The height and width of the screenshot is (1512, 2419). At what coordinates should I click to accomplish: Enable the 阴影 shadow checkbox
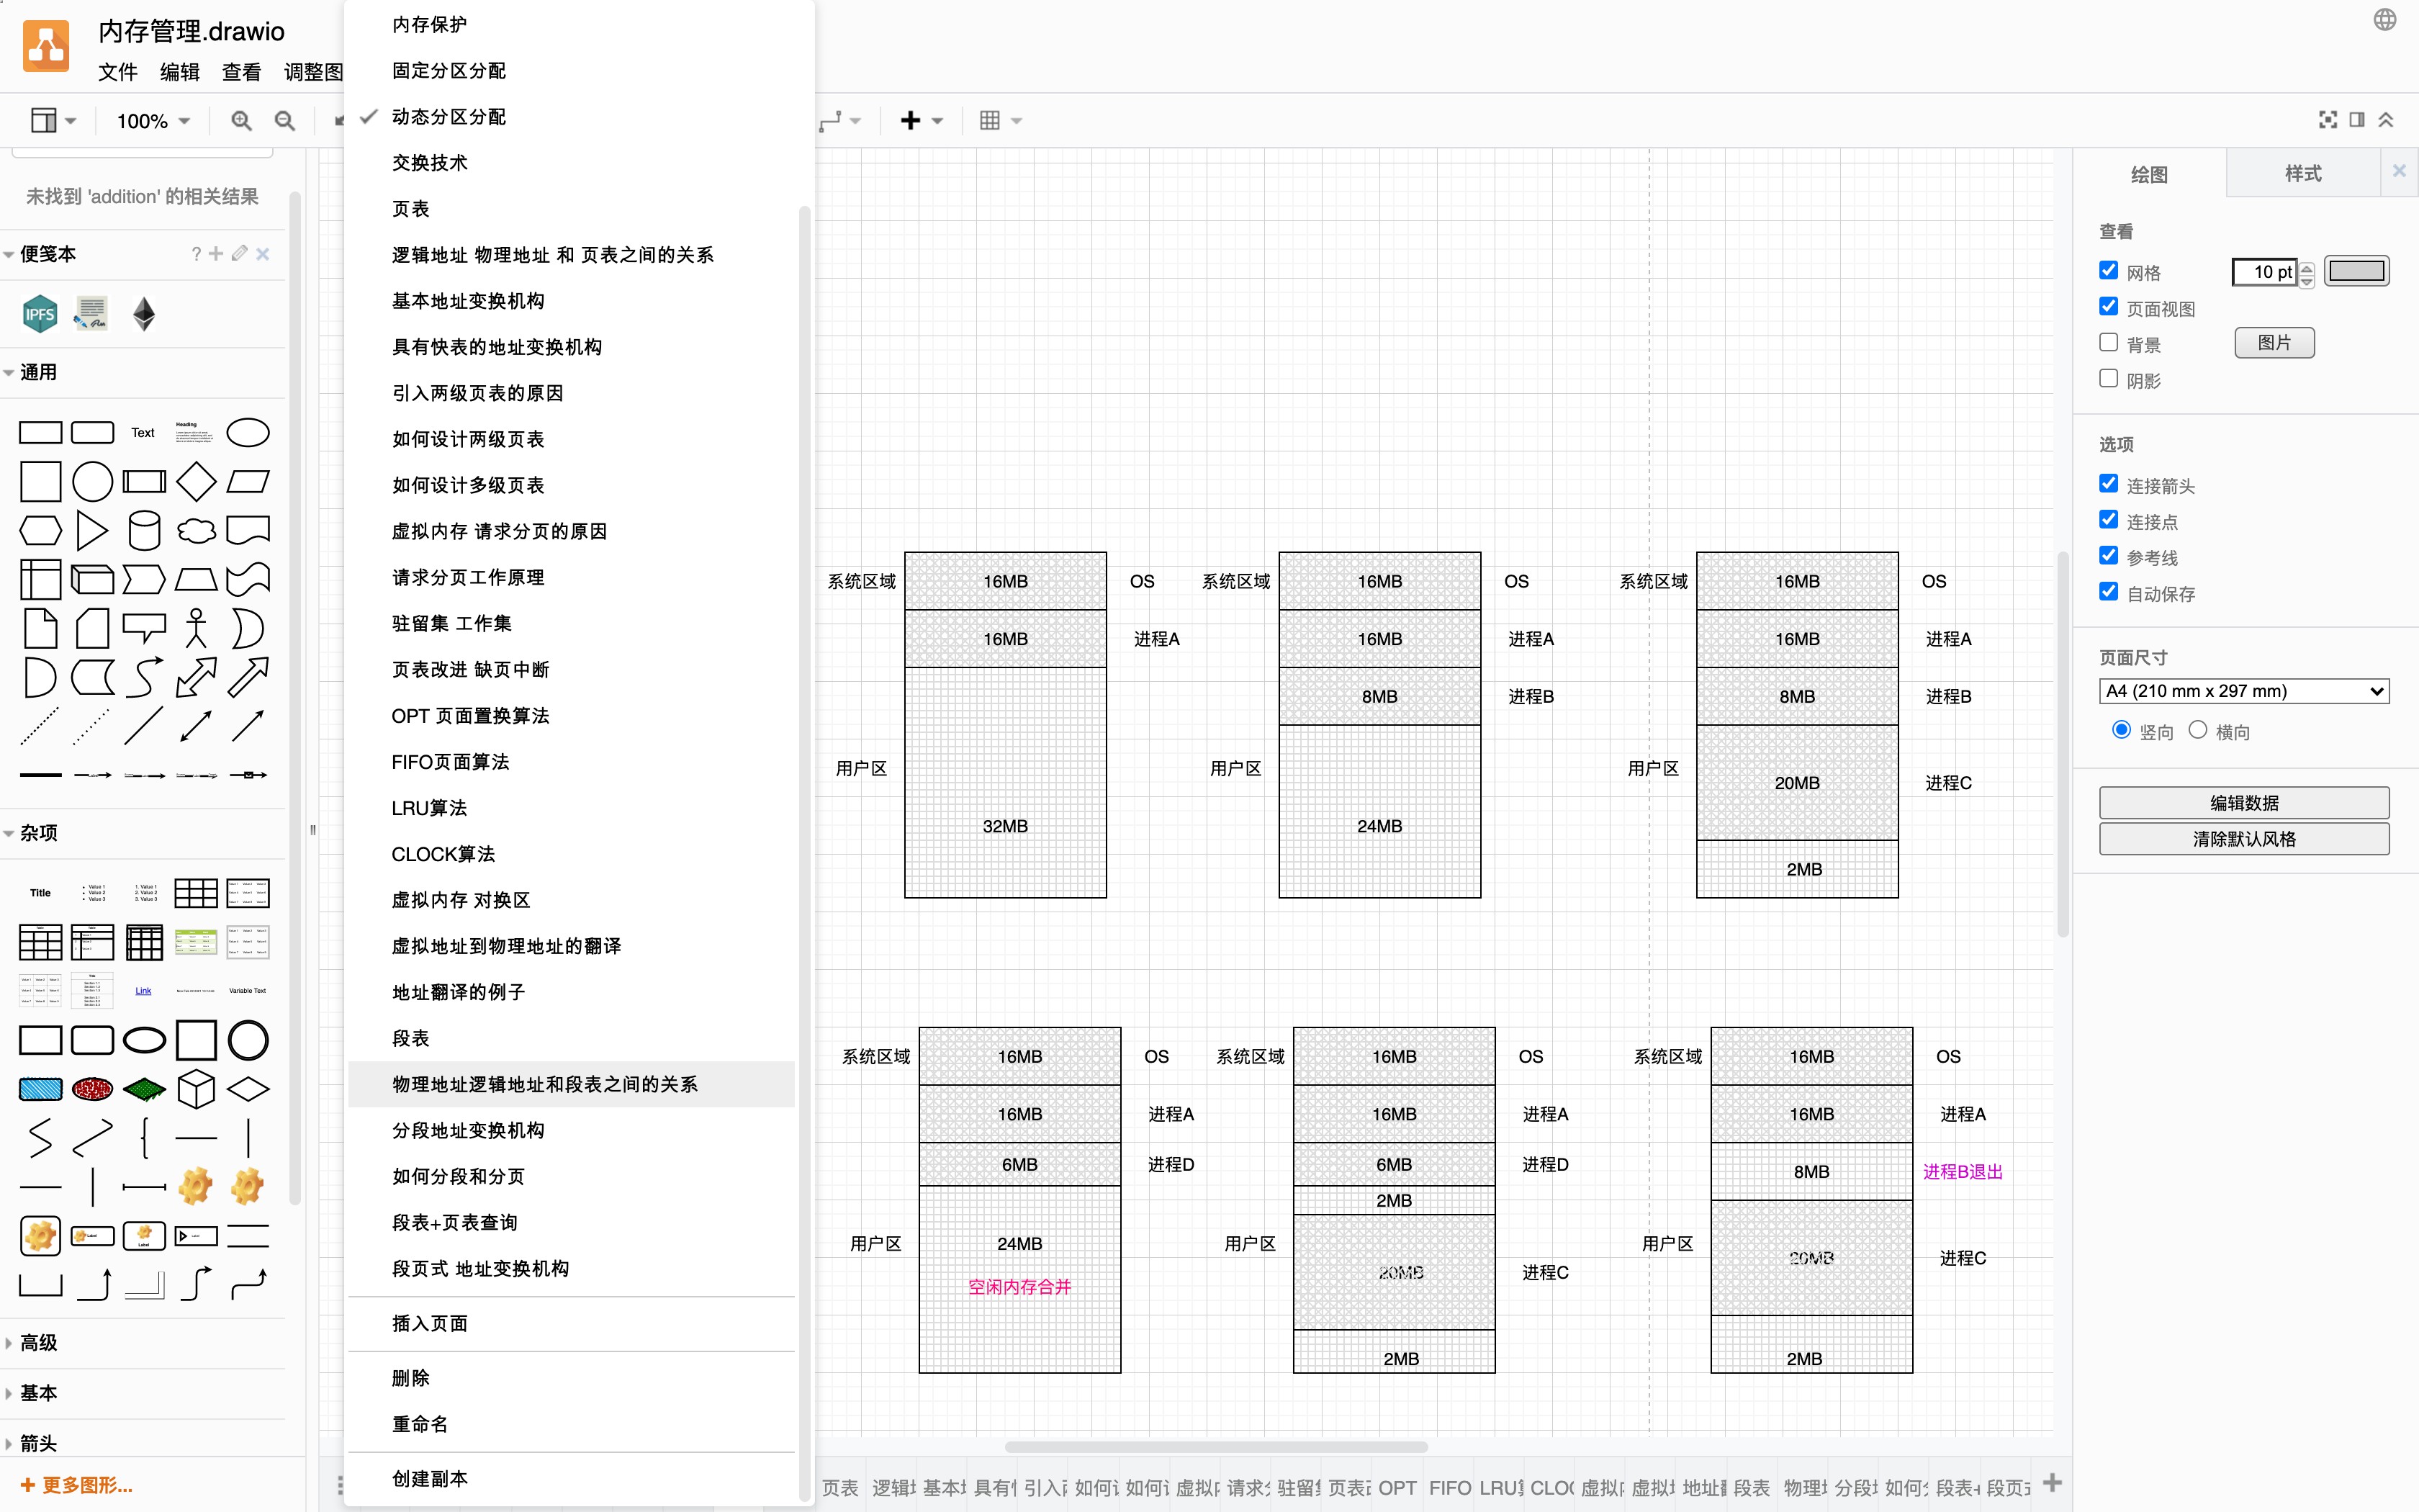(2109, 379)
